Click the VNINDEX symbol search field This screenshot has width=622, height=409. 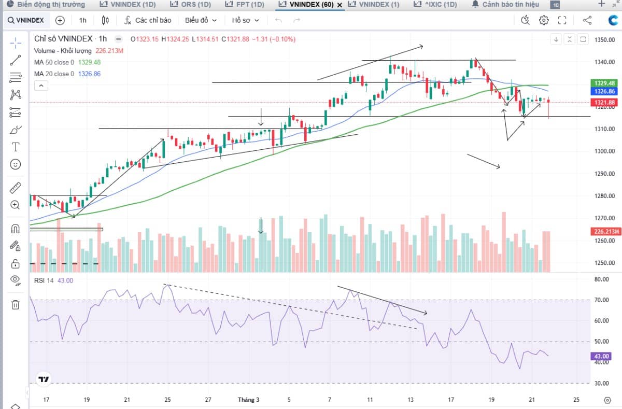(x=26, y=20)
